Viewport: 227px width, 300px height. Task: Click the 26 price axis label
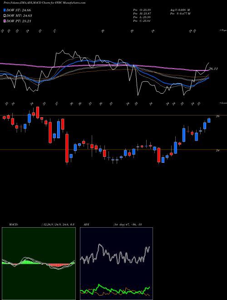[x=217, y=116]
